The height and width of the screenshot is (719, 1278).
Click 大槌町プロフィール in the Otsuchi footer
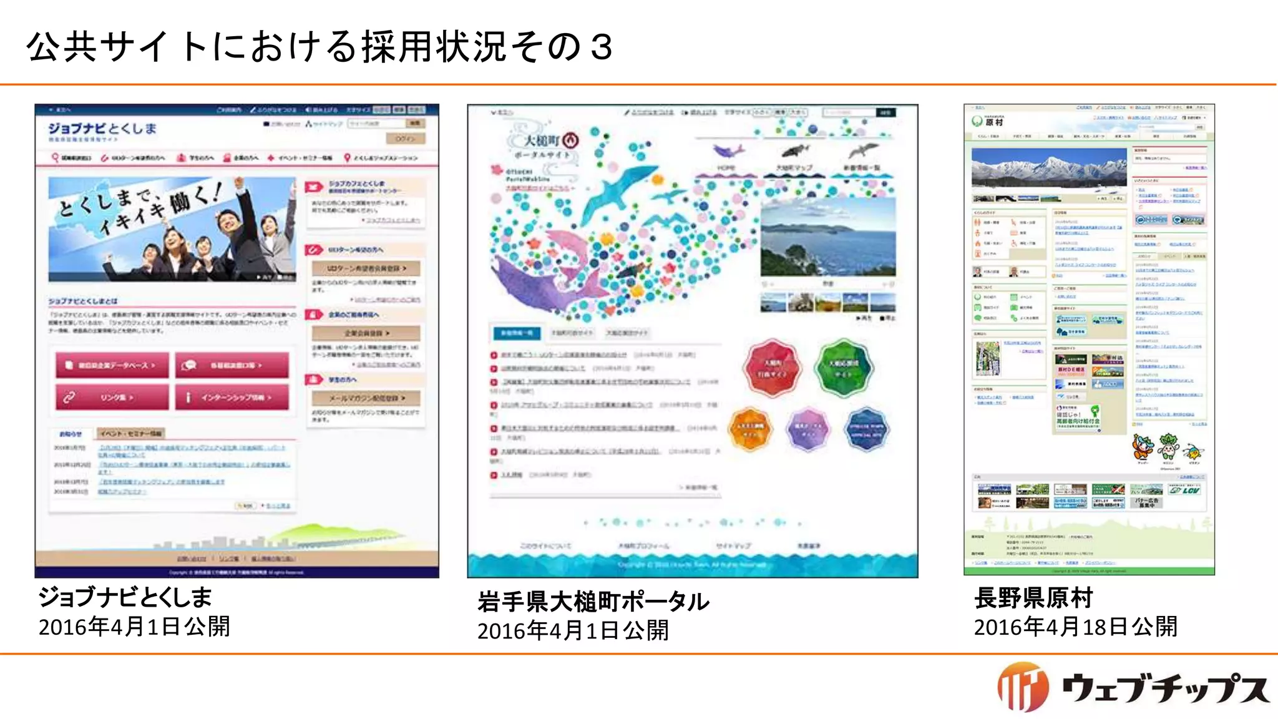tap(643, 546)
